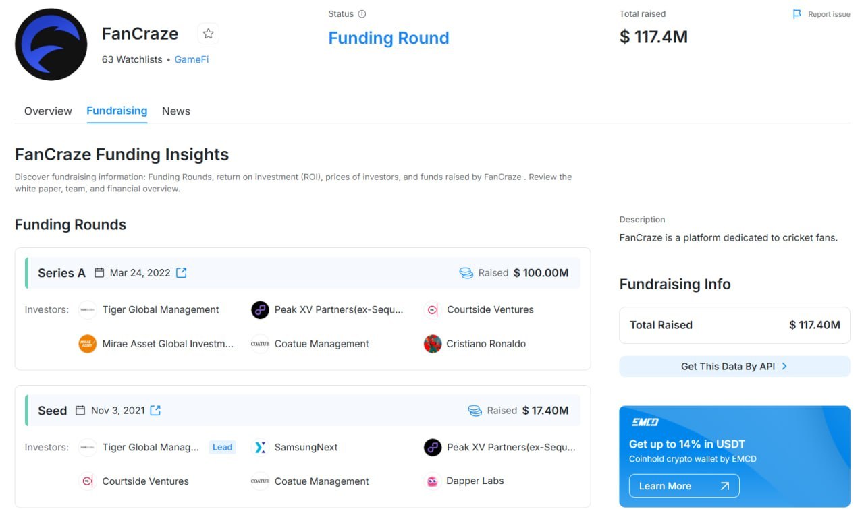Click the Status info icon
Image resolution: width=864 pixels, height=509 pixels.
point(362,14)
